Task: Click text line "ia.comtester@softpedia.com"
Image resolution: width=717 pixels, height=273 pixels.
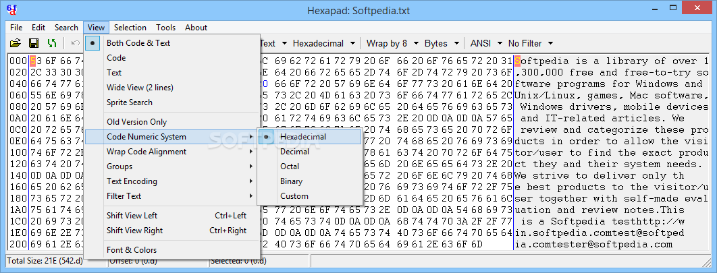Action: tap(593, 244)
